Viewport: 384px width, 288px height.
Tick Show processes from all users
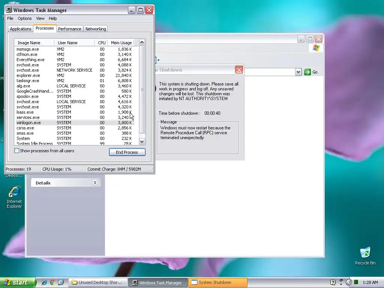pos(16,151)
